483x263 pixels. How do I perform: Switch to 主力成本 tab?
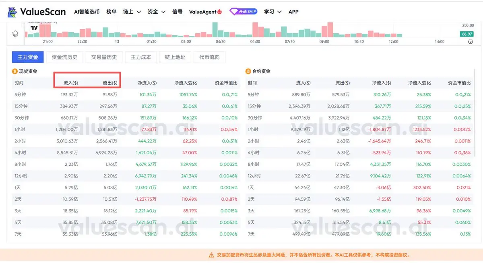coord(141,57)
